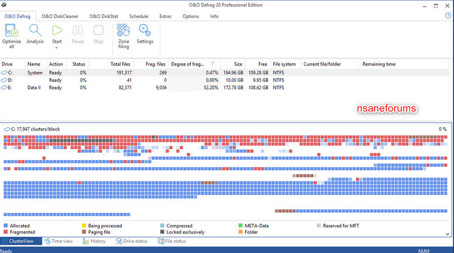Sort by Name column header
Image resolution: width=454 pixels, height=253 pixels.
[36, 64]
